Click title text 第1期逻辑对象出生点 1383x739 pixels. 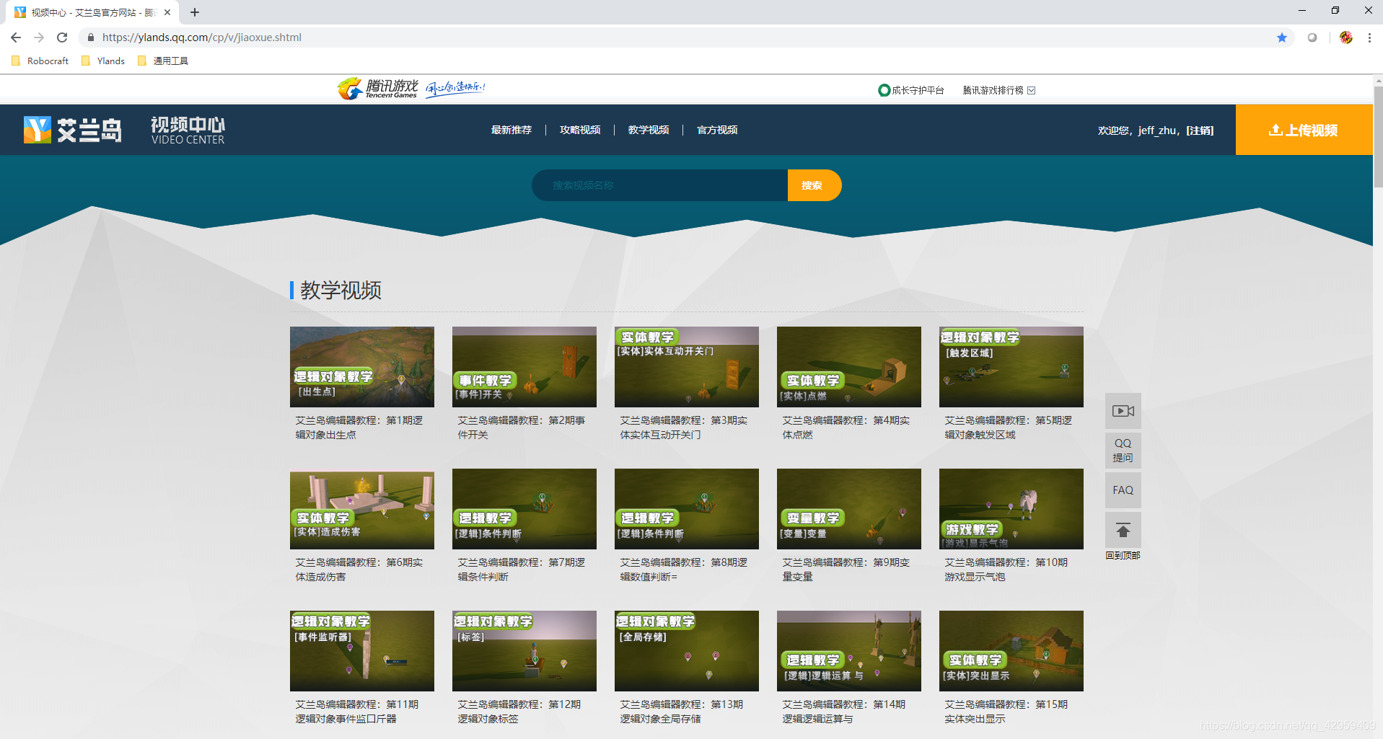pos(359,428)
